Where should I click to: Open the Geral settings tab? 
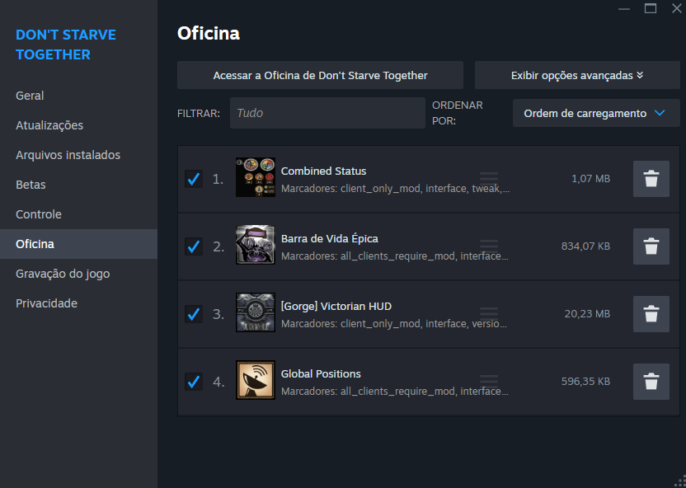pos(30,96)
